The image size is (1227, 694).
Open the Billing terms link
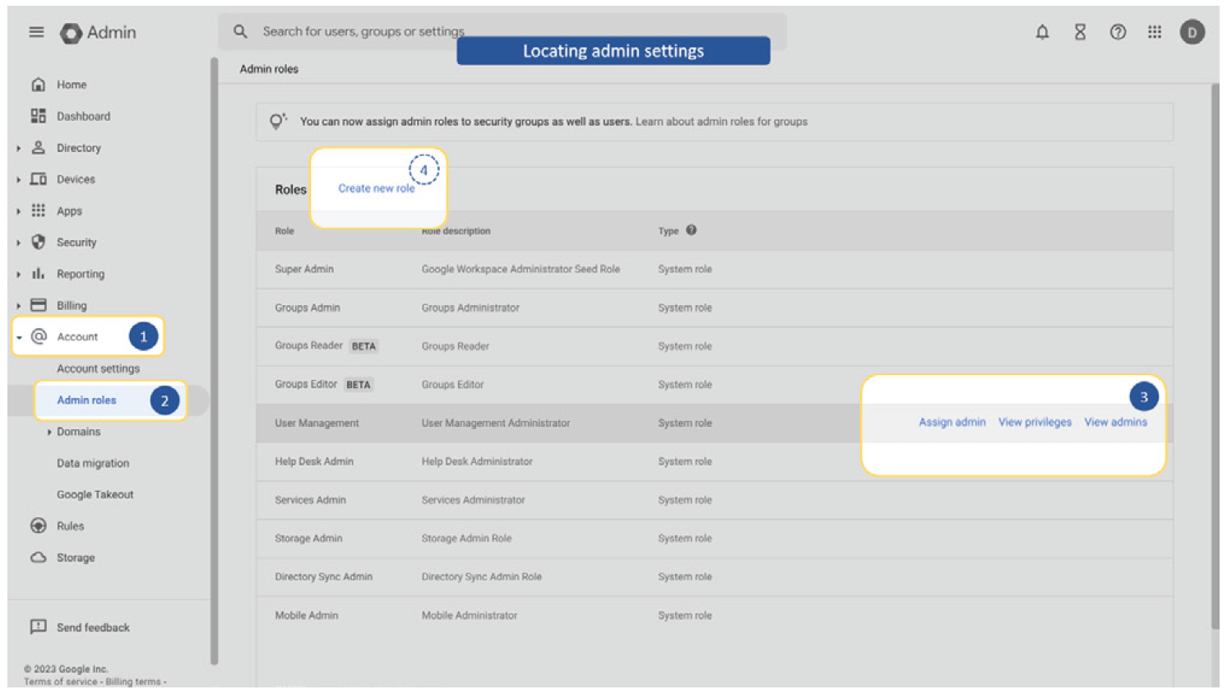133,682
